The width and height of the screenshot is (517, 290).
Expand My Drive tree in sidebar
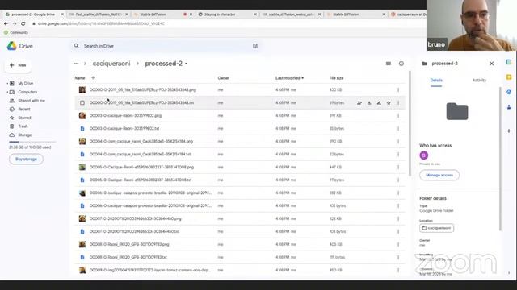point(7,84)
